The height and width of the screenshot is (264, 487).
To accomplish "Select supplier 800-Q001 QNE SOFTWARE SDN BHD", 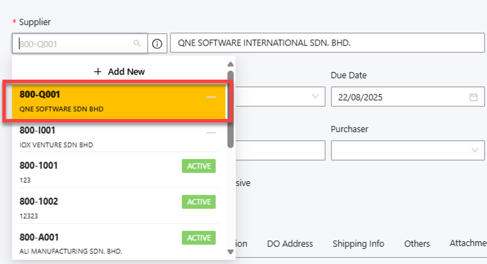I will click(x=118, y=101).
